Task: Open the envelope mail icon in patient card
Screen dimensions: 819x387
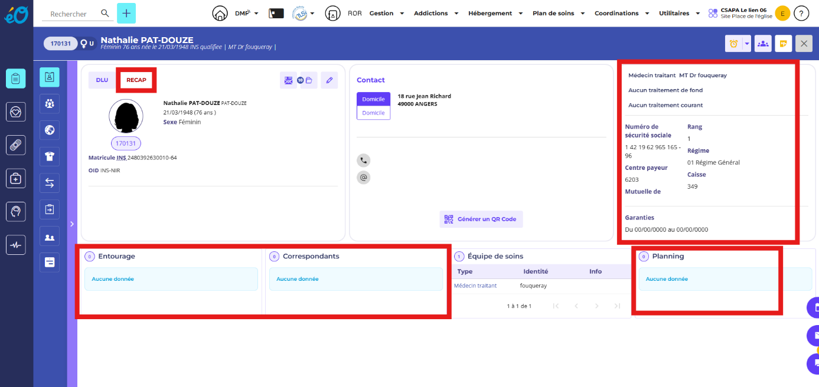Action: click(x=288, y=80)
